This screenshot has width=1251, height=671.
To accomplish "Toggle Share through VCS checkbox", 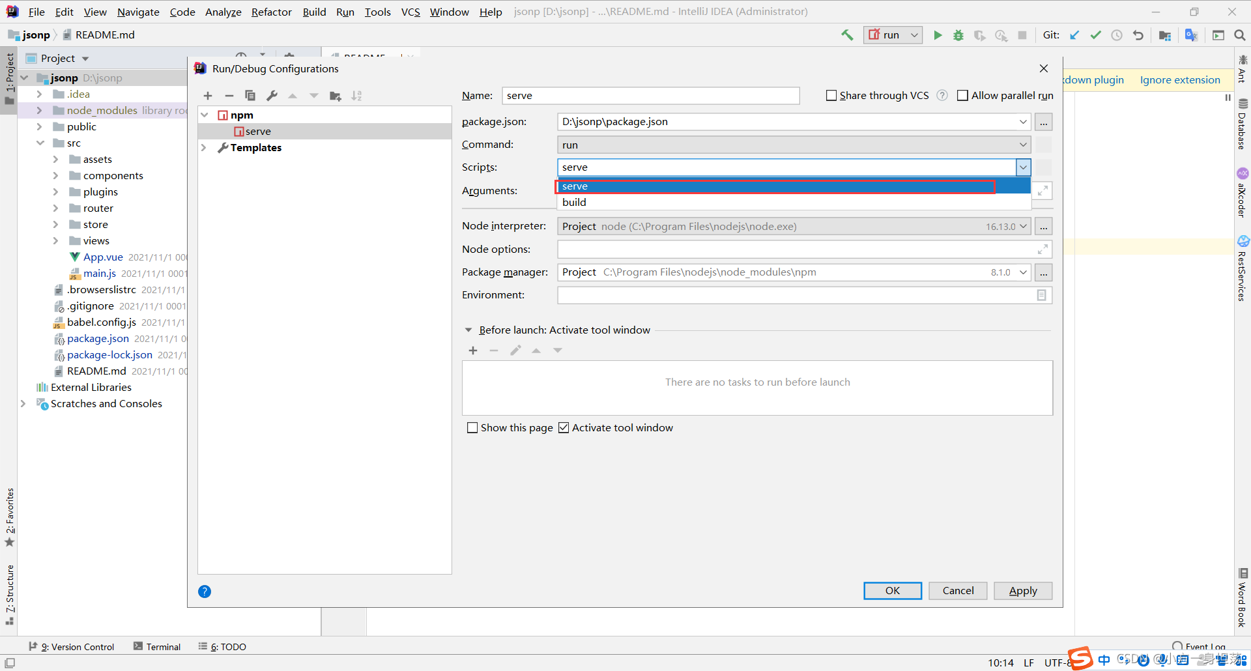I will coord(831,96).
